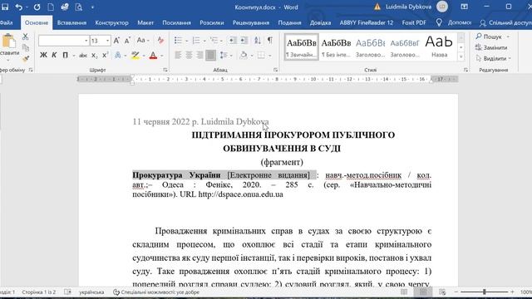The width and height of the screenshot is (532, 299).
Task: Show paragraph marks ¶
Action: (269, 41)
